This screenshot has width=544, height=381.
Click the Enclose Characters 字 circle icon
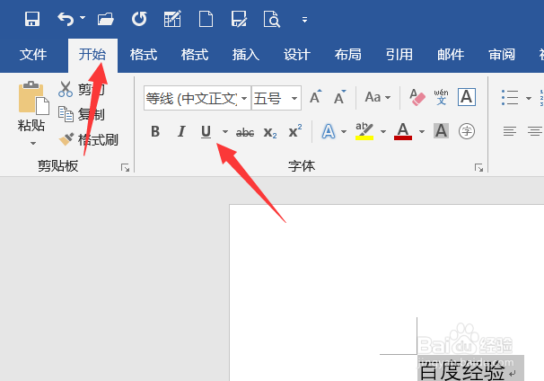tap(467, 131)
